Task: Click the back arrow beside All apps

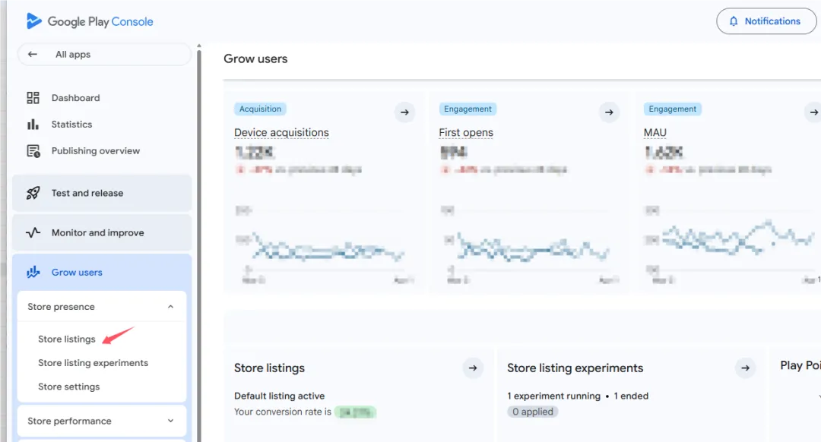Action: pyautogui.click(x=33, y=55)
